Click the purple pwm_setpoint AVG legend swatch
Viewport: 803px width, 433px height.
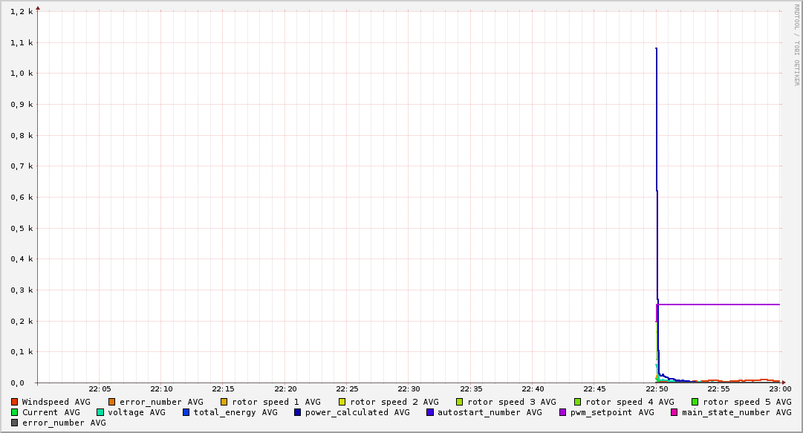pyautogui.click(x=562, y=412)
